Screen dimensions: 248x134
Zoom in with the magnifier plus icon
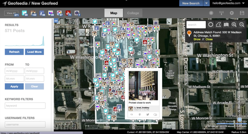[x=234, y=25]
